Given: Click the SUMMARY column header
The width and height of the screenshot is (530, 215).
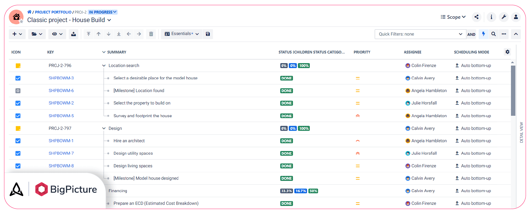Looking at the screenshot, I should tap(116, 52).
